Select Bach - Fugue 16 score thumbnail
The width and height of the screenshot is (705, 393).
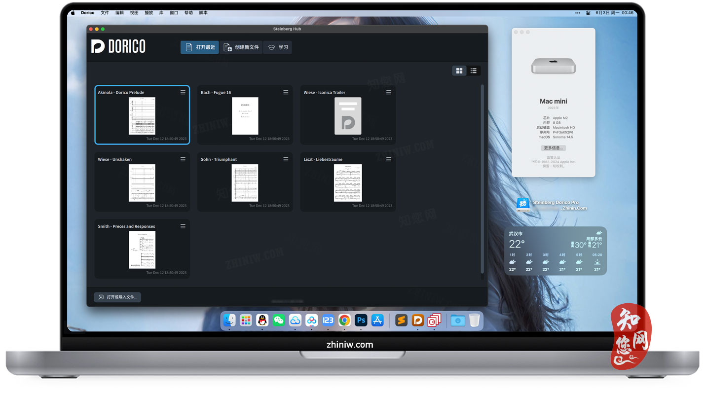tap(245, 116)
